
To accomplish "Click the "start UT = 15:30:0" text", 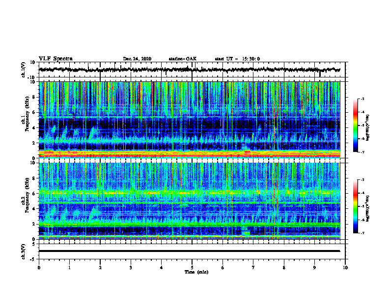I will pos(237,59).
